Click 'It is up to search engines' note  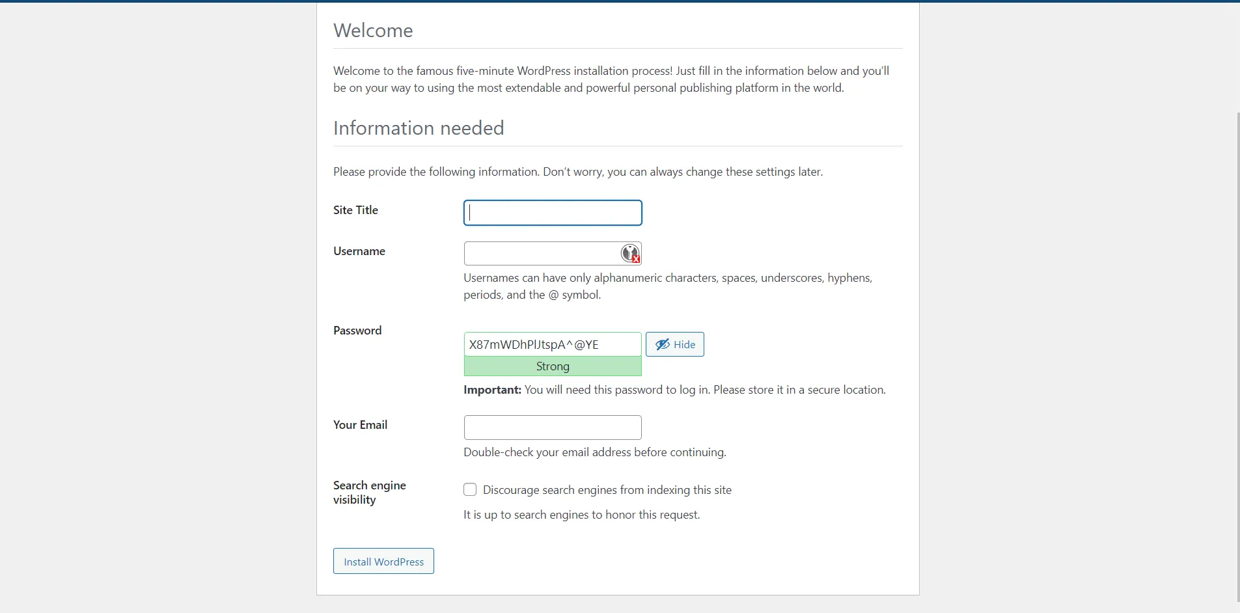(582, 515)
